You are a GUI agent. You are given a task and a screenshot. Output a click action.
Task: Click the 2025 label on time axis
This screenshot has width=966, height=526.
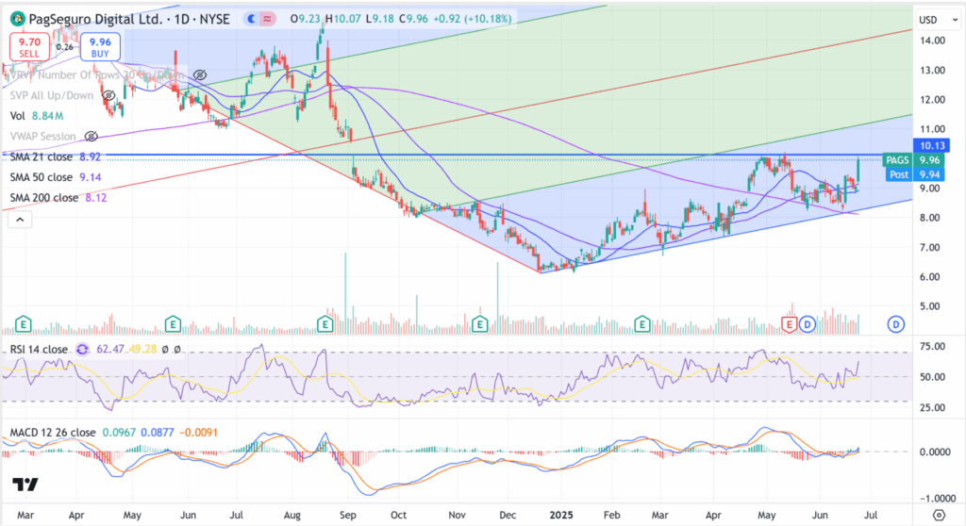point(561,515)
